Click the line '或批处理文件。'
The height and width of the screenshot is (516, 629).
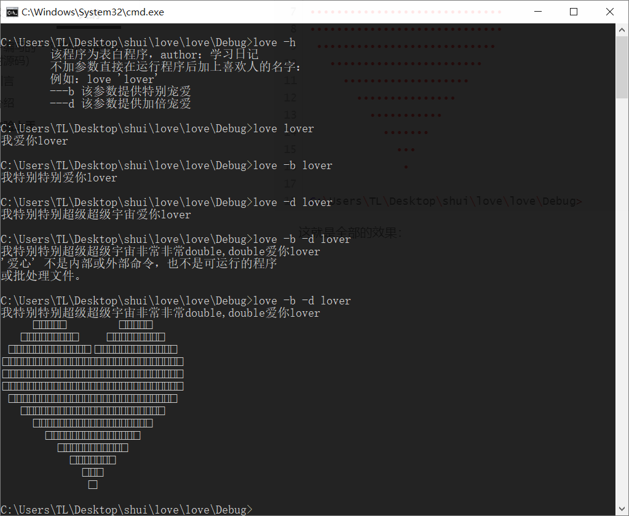coord(41,276)
